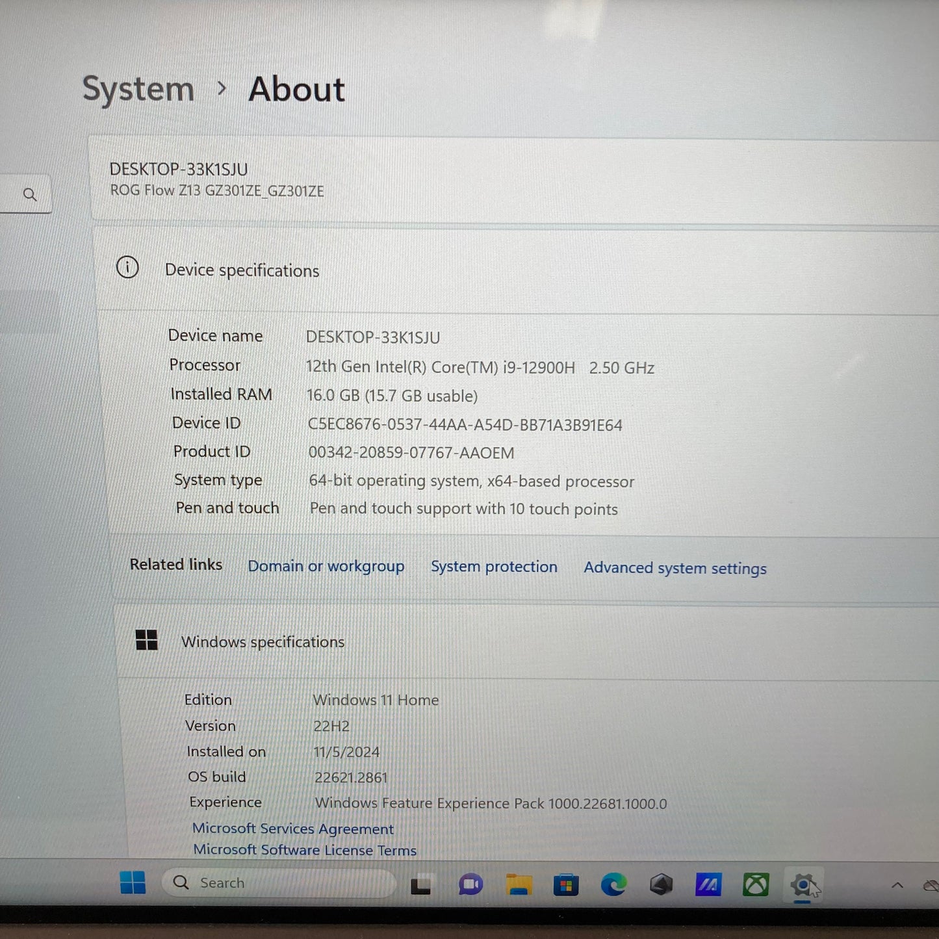The width and height of the screenshot is (939, 939).
Task: Open Microsoft Store from the taskbar
Action: 566,884
